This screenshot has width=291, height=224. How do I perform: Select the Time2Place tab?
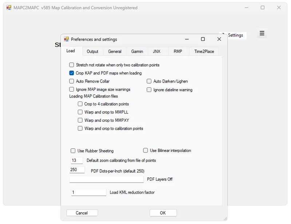[204, 51]
